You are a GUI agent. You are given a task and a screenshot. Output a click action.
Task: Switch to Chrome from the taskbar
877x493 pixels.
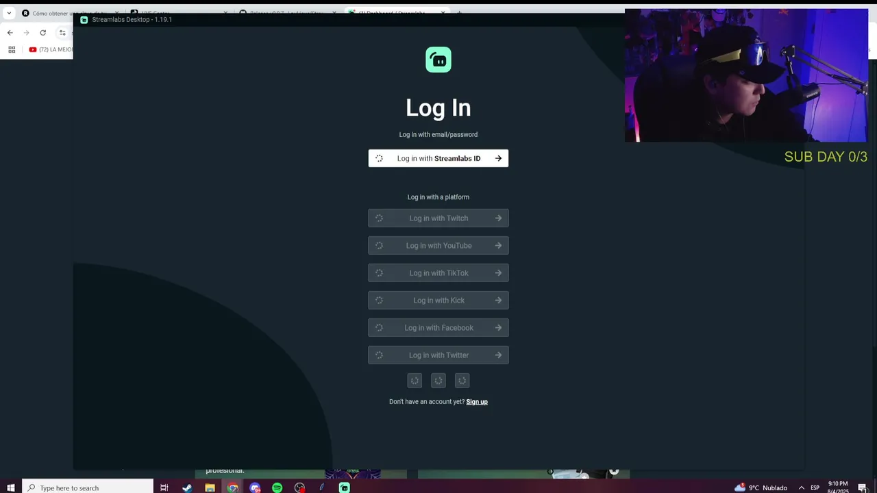pyautogui.click(x=232, y=488)
